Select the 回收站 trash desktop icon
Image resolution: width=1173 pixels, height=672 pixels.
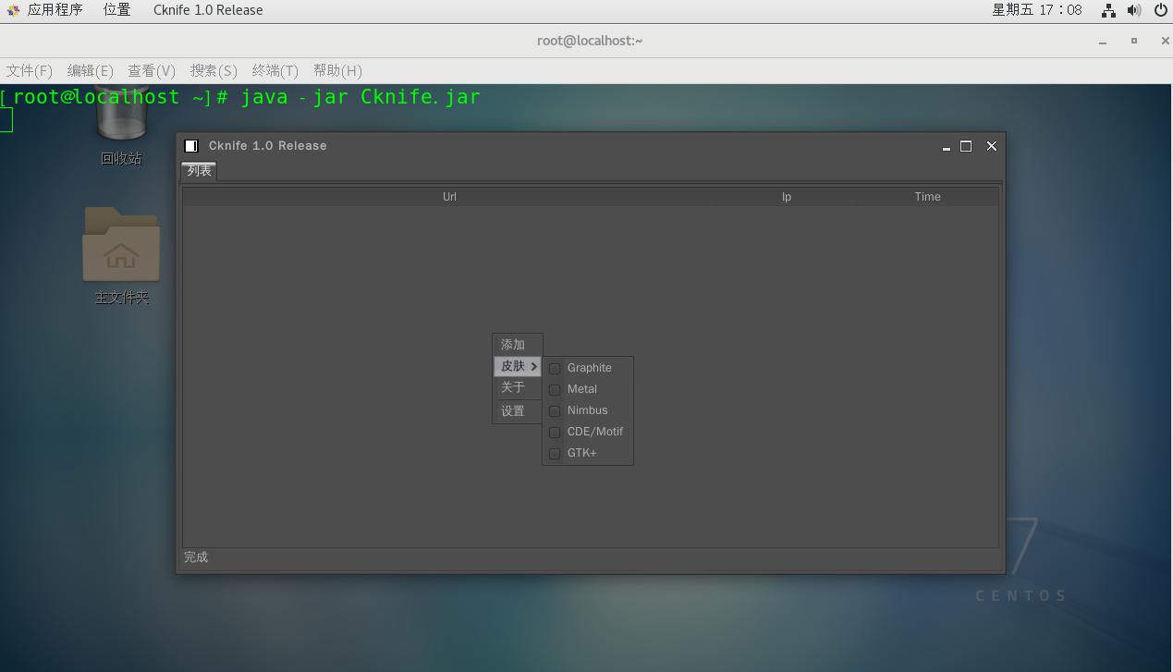[x=121, y=128]
